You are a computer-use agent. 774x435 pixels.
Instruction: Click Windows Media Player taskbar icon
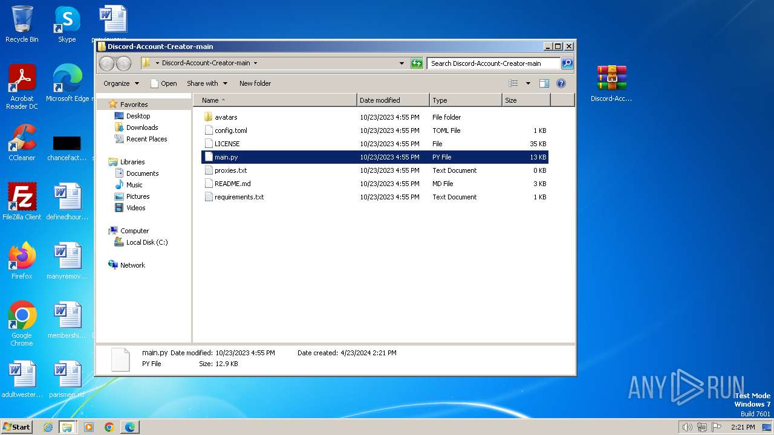click(x=89, y=427)
